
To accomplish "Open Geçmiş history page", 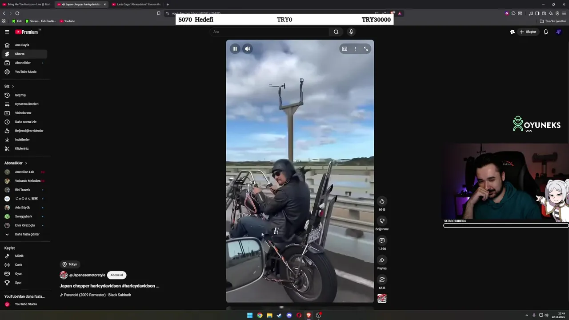I will click(24, 95).
